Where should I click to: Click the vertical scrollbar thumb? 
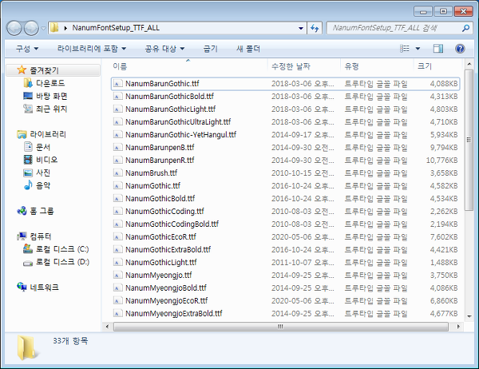[x=469, y=140]
